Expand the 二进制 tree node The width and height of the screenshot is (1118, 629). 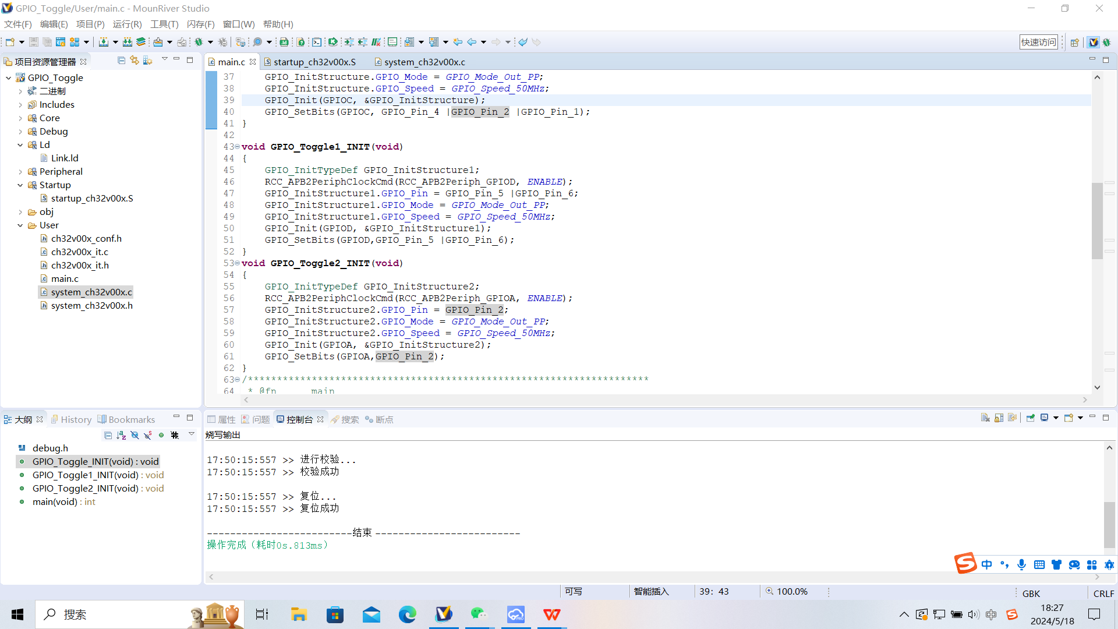point(20,91)
